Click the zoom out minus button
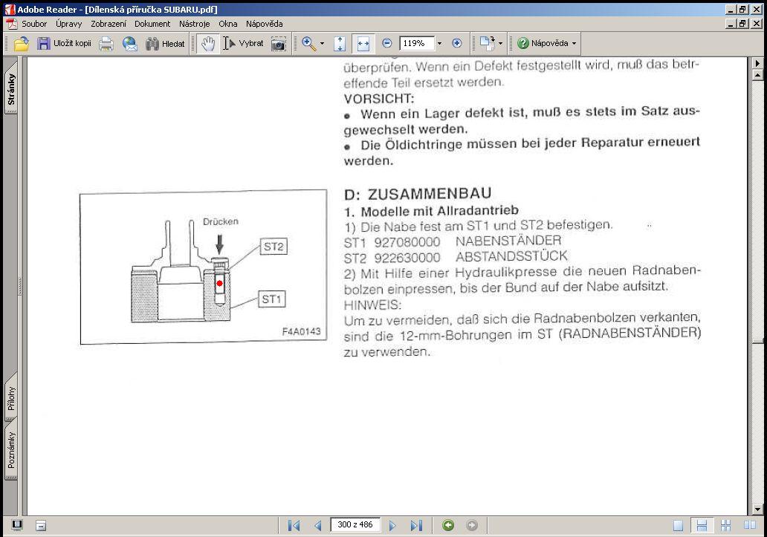 (x=386, y=44)
